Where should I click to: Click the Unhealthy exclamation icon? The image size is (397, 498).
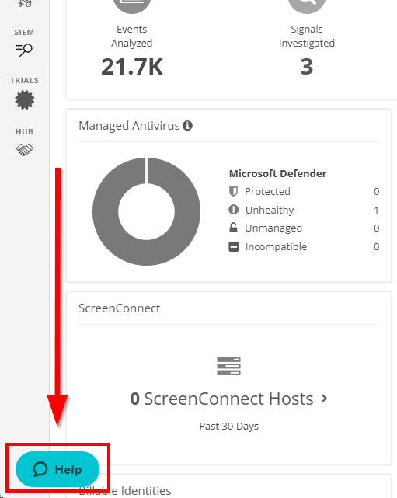tap(233, 210)
